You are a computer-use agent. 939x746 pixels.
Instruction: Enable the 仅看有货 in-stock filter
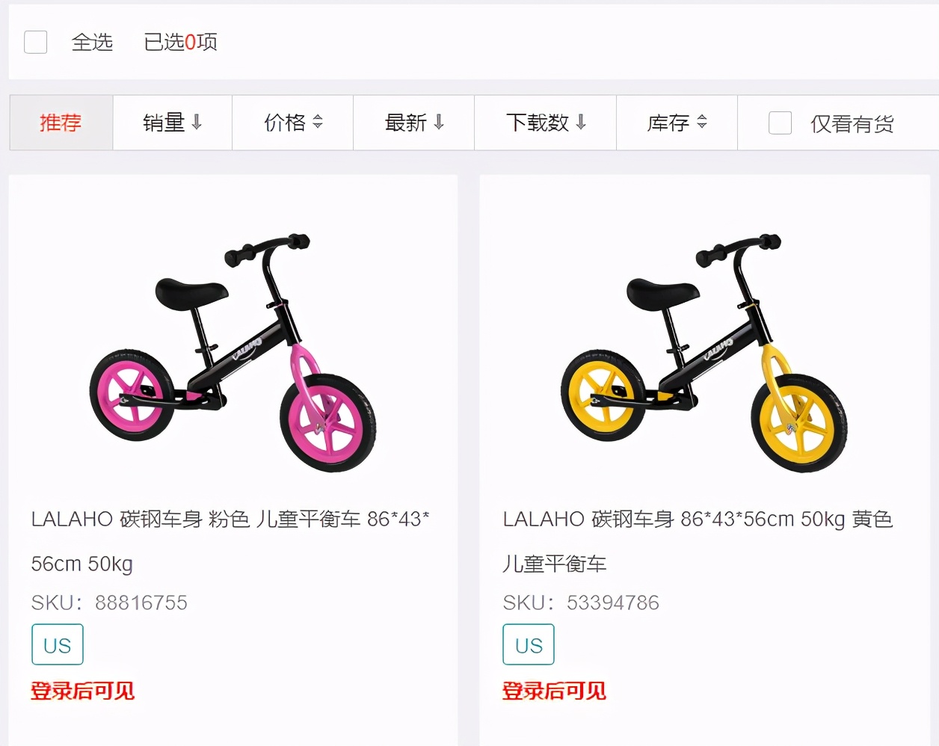[x=781, y=123]
